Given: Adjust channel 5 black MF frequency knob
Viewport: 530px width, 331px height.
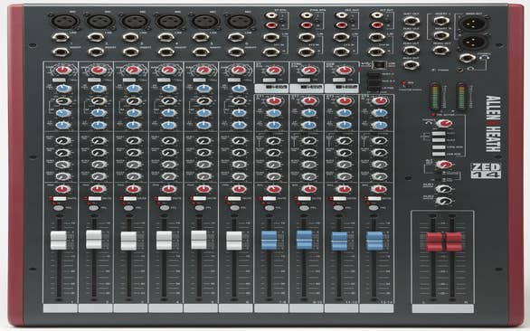Looking at the screenshot, I should [203, 100].
